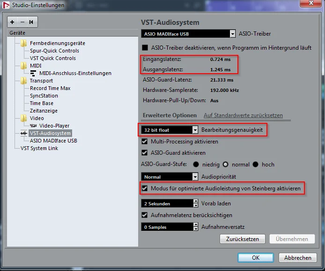325x271 pixels.
Task: Open MIDI-Anschluss-Einstellungen
Action: [75, 73]
